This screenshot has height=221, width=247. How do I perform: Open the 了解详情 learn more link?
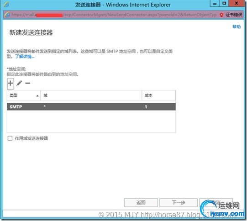25,57
